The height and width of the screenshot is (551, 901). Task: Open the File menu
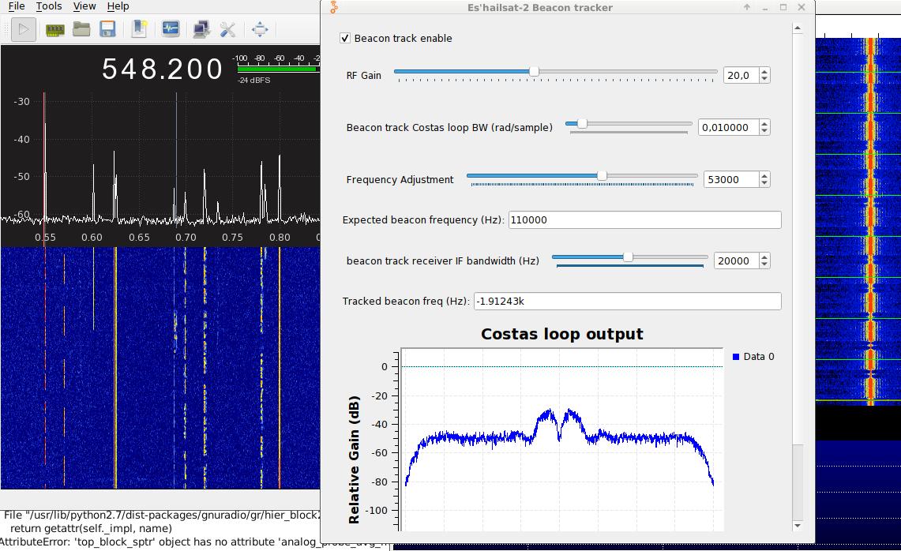[x=17, y=6]
